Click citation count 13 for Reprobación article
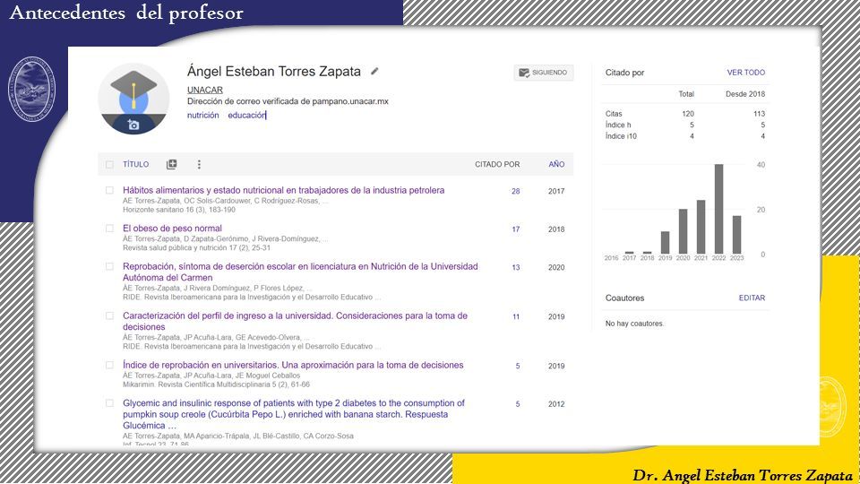This screenshot has height=484, width=860. tap(516, 268)
